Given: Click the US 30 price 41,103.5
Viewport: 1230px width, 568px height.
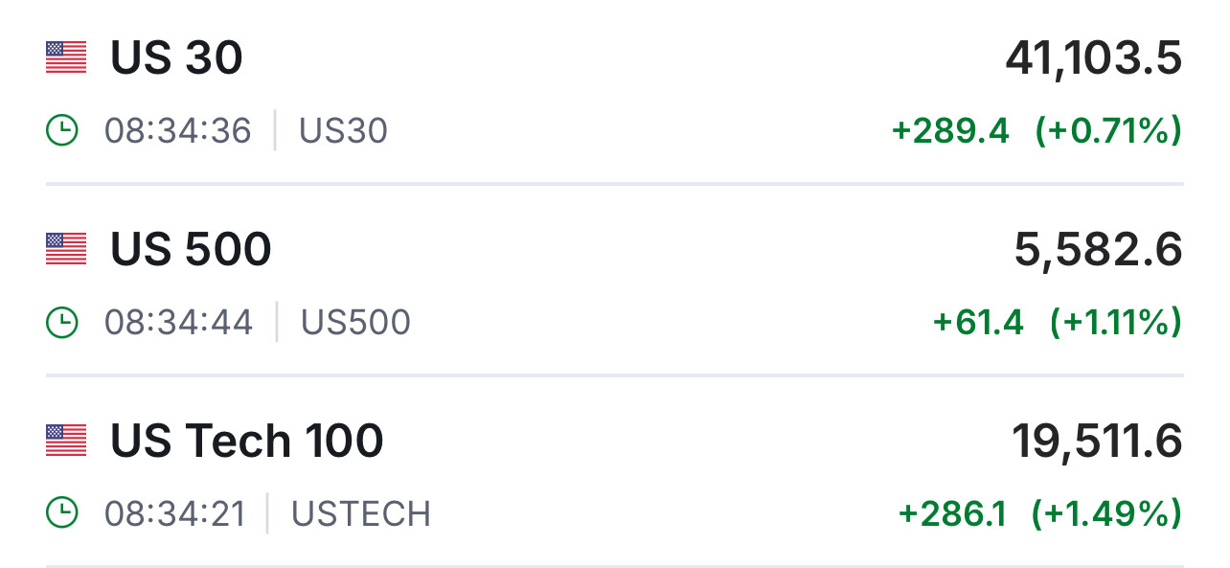Looking at the screenshot, I should [1093, 59].
